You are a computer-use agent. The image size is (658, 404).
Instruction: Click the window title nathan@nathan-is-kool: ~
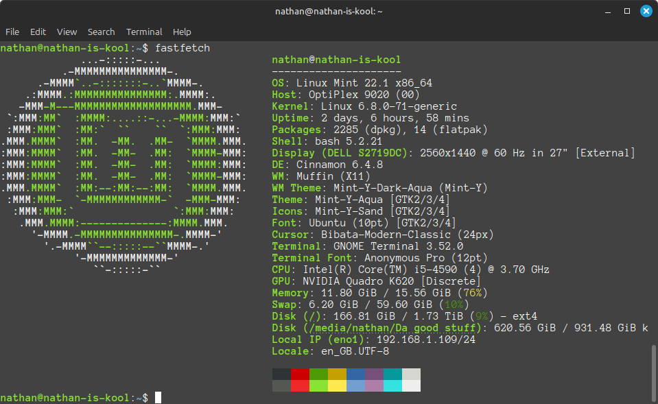click(329, 12)
